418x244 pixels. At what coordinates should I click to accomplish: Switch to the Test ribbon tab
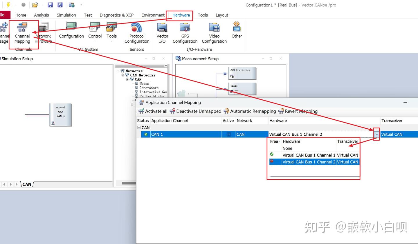pyautogui.click(x=88, y=15)
